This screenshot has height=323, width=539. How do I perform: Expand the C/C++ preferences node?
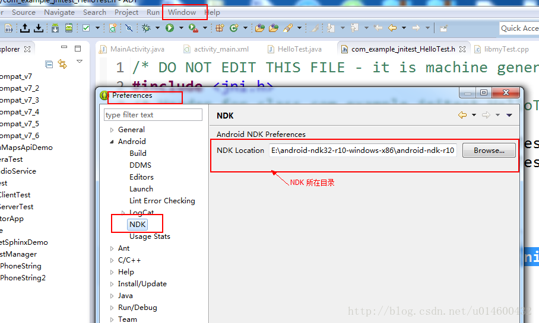[x=112, y=261]
